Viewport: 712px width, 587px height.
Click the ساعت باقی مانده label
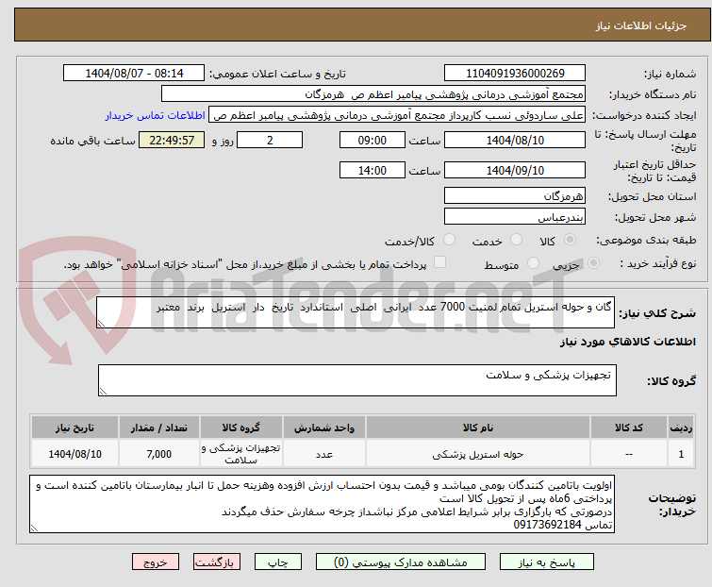pos(92,141)
